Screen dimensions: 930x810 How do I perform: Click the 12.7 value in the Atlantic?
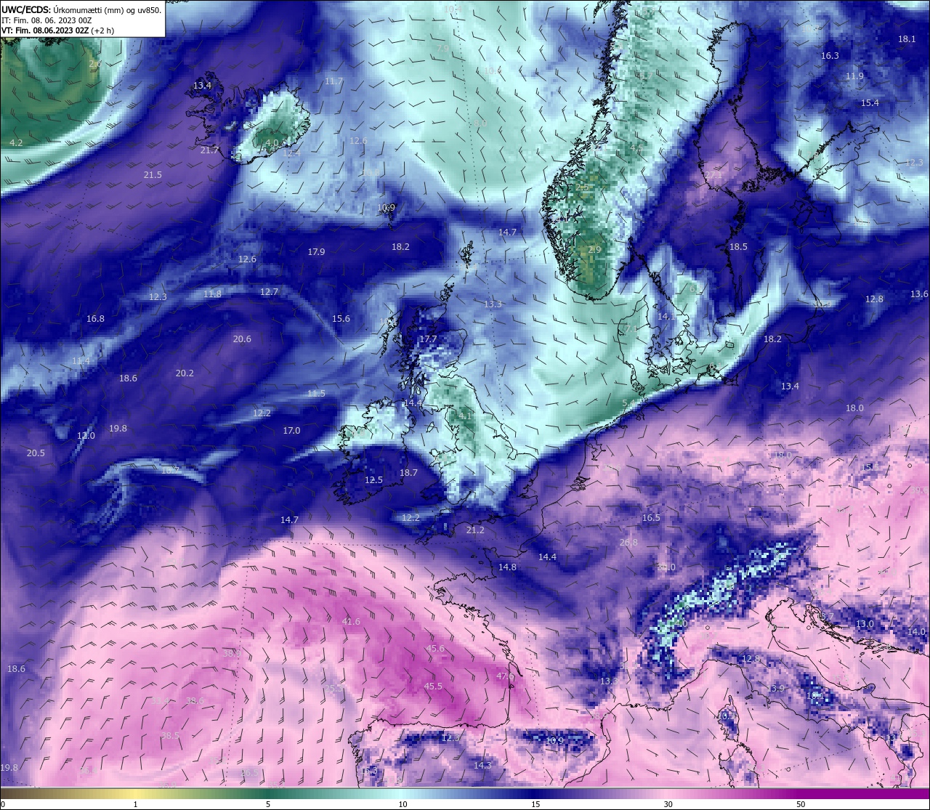click(269, 292)
